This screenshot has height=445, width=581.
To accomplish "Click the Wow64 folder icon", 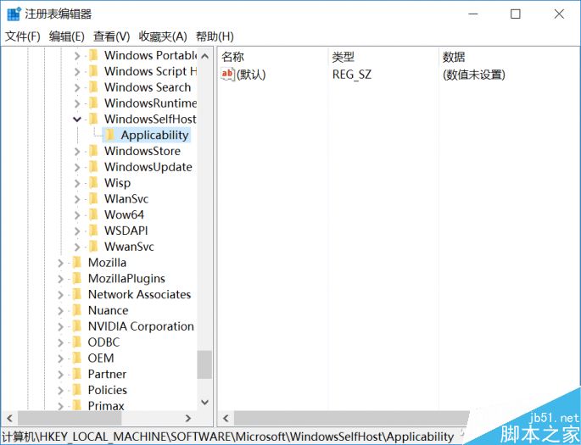I will 93,214.
